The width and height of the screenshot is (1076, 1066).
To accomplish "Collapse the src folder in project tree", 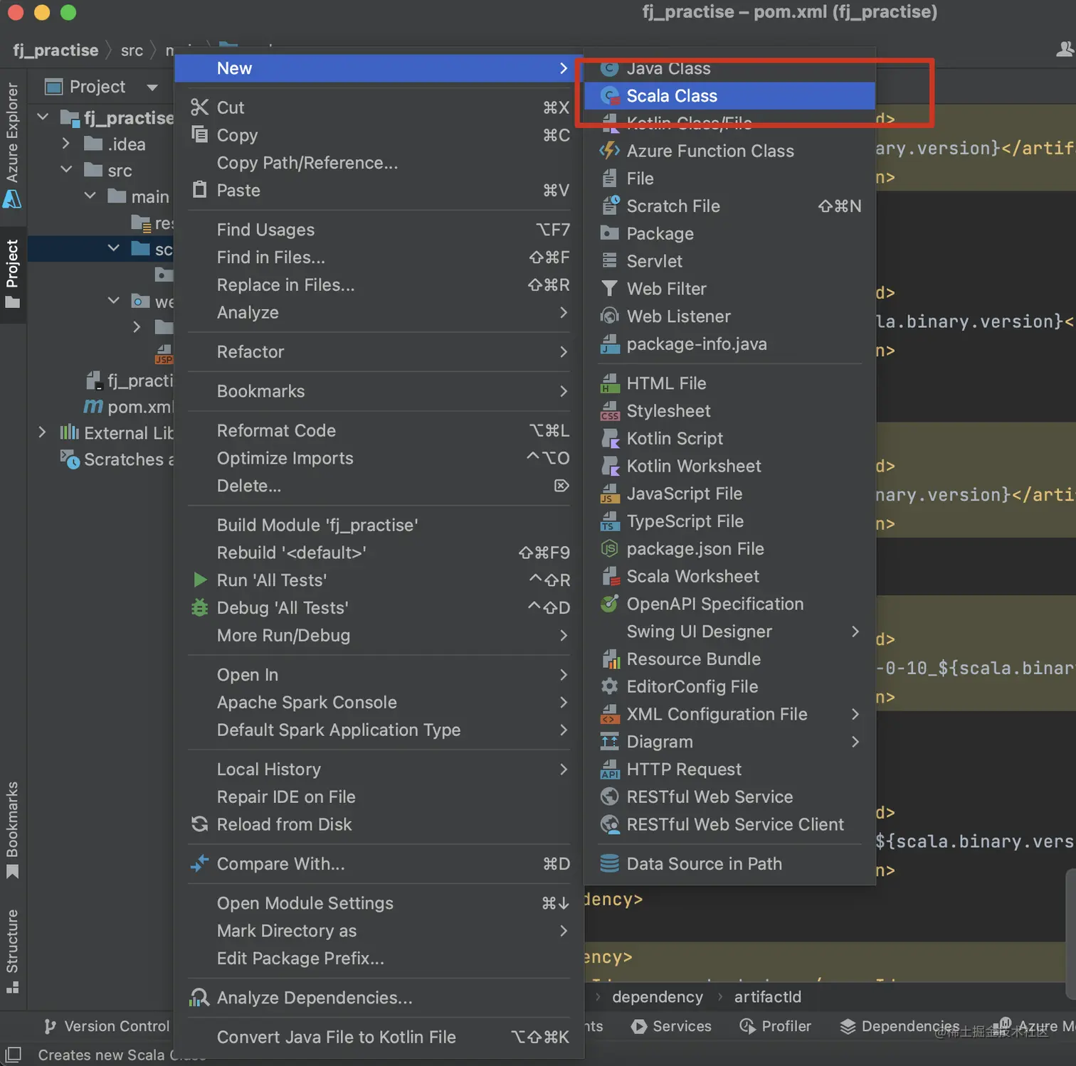I will (67, 170).
